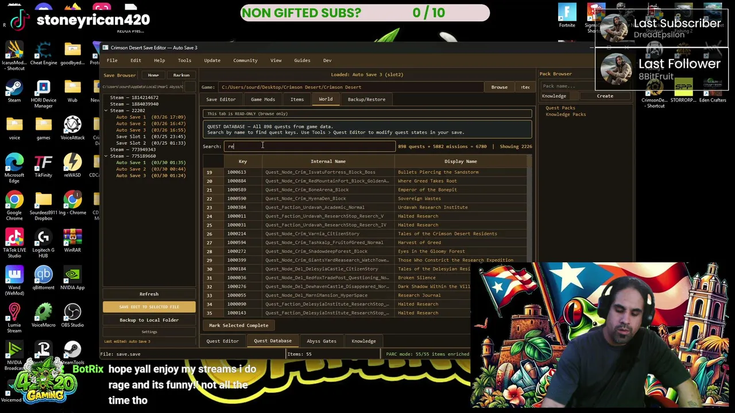Switch to the Save Editor tab
Viewport: 735px width, 413px height.
point(221,99)
